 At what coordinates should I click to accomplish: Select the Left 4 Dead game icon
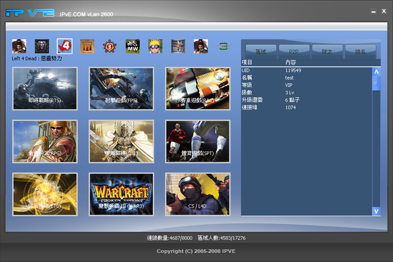[x=64, y=46]
